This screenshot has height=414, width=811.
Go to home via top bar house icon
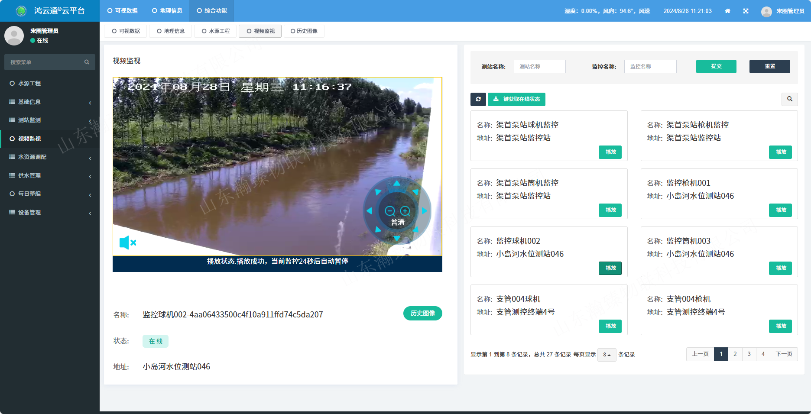pos(727,11)
